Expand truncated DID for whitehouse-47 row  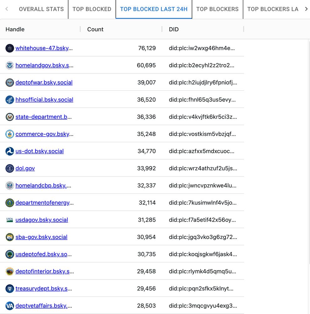coord(203,48)
